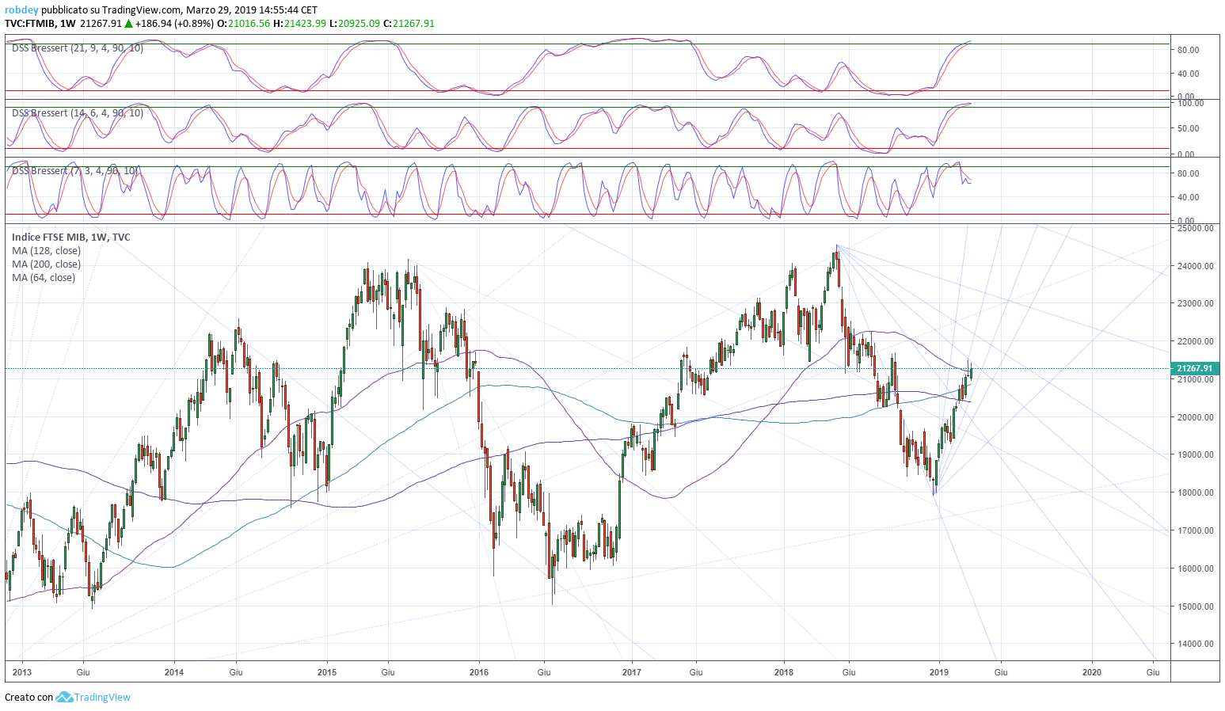1225x711 pixels.
Task: Click 16000.00 on the price scale
Action: click(x=1196, y=568)
